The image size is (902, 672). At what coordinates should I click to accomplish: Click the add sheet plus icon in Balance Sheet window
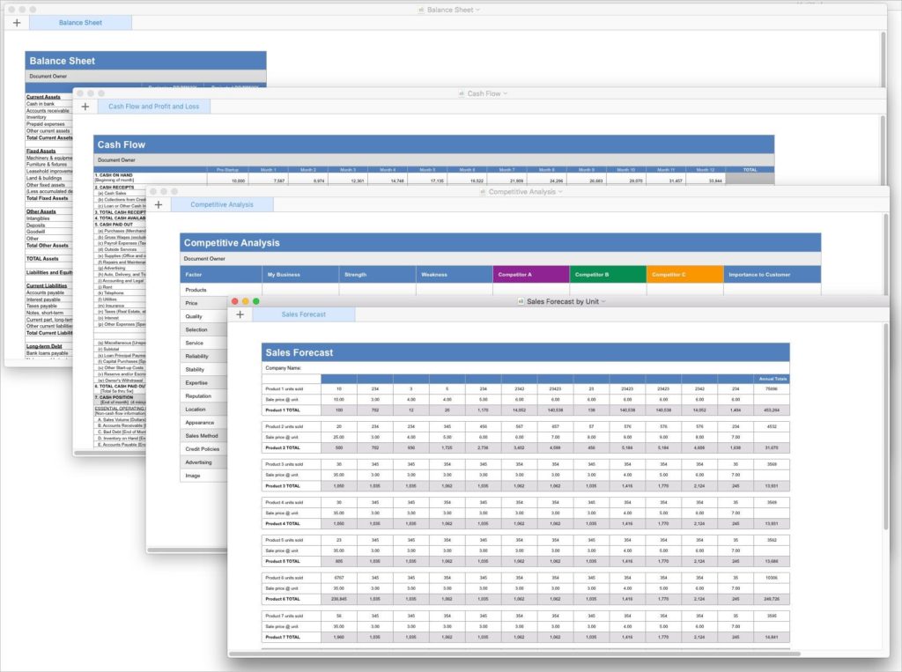[x=17, y=23]
